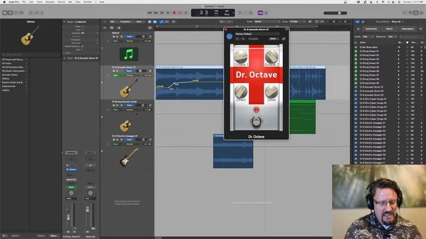Screen dimensions: 426x239
Task: Click the green music note track icon
Action: (x=128, y=54)
